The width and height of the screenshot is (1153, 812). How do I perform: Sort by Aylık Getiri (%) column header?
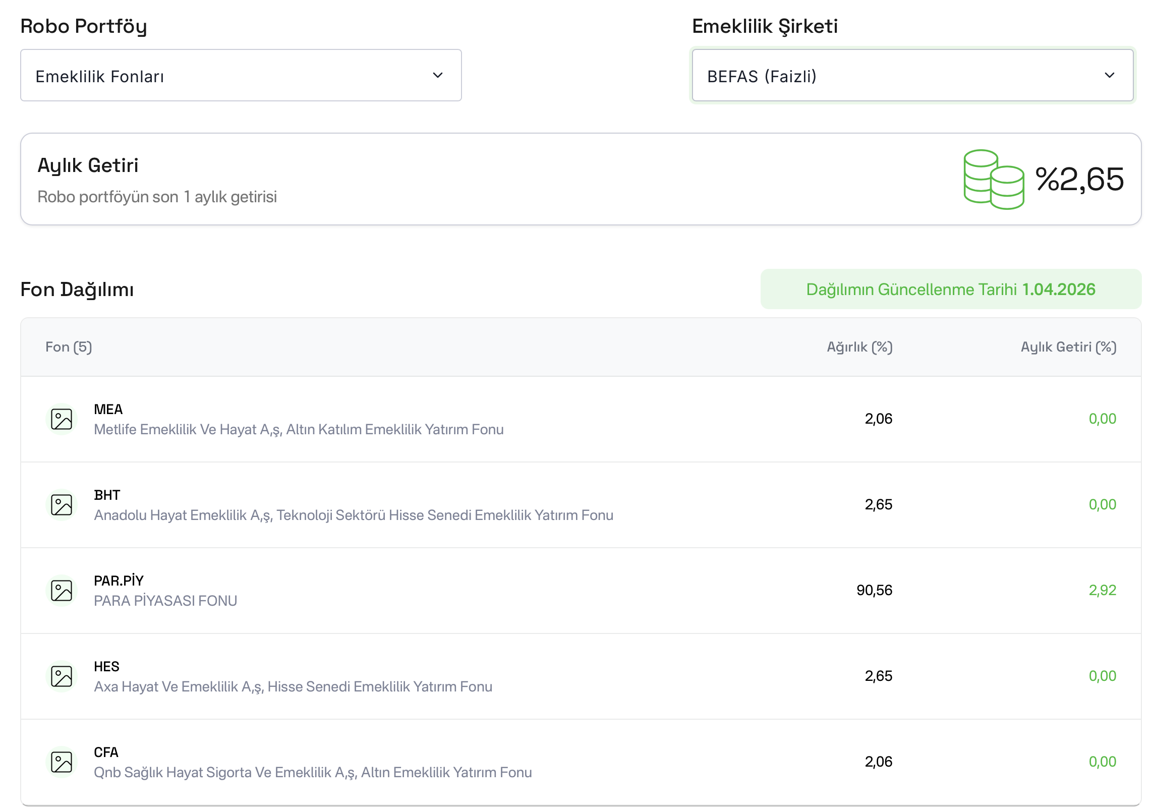click(1068, 347)
